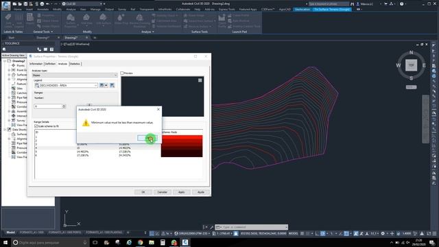Open the Legend DECLIVIDADES - ÁREA dropdown
Screen dimensions: 439x247
click(66, 85)
